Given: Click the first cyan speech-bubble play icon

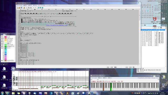Looking at the screenshot, I should pyautogui.click(x=38, y=8).
